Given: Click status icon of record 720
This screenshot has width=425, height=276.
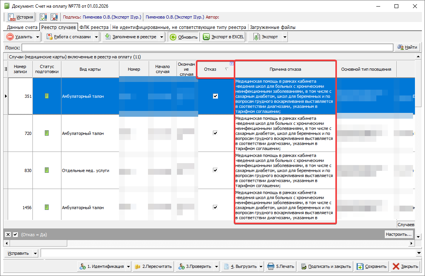Looking at the screenshot, I should pyautogui.click(x=47, y=133).
